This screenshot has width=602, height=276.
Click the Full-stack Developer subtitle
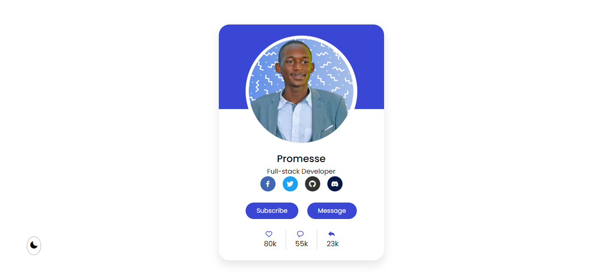coord(301,171)
